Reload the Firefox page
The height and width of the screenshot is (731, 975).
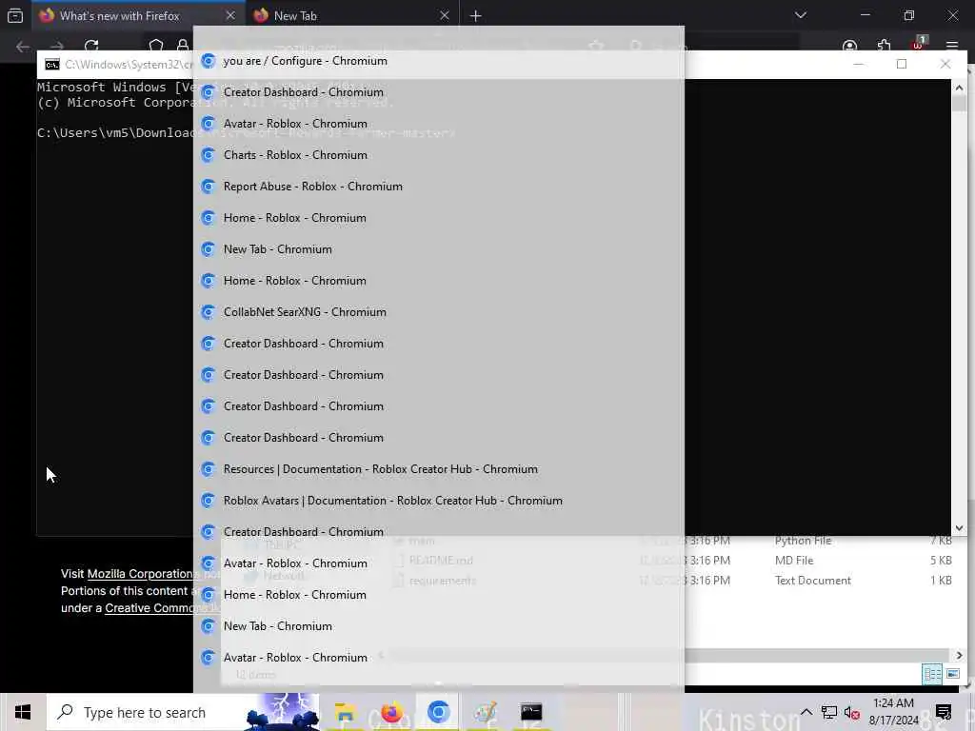tap(91, 46)
